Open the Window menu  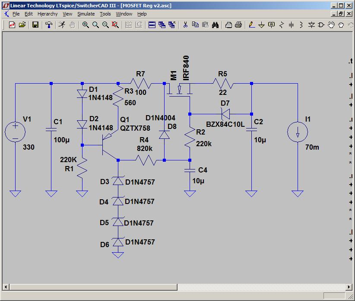click(x=124, y=14)
